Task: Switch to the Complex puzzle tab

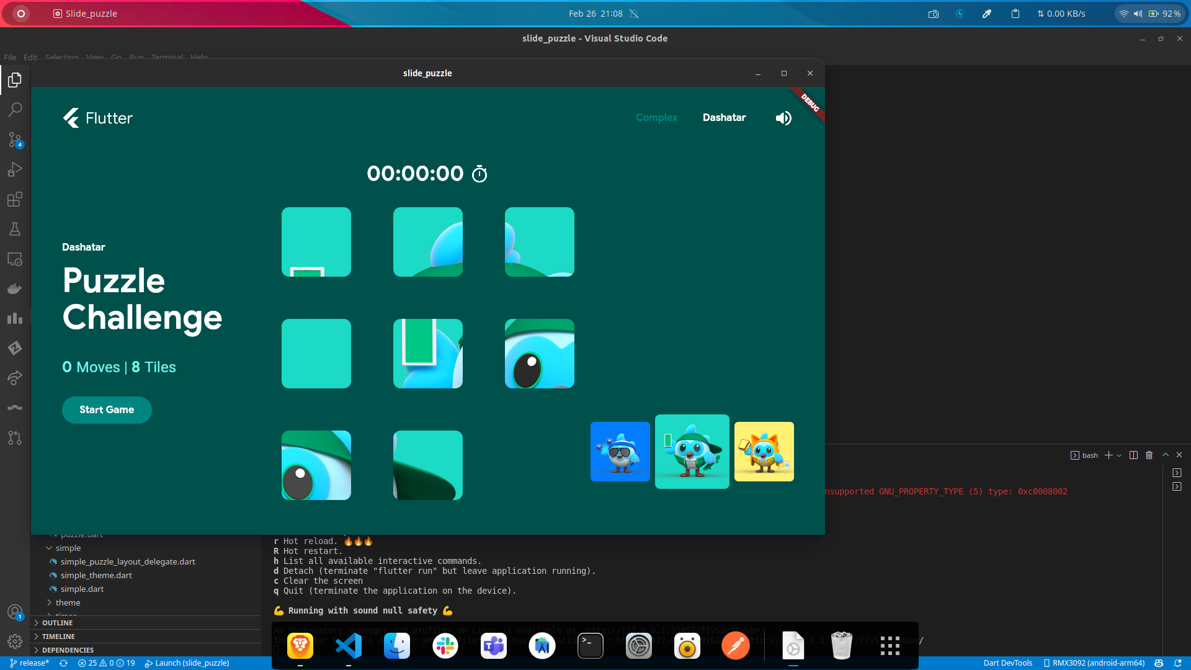Action: tap(656, 118)
